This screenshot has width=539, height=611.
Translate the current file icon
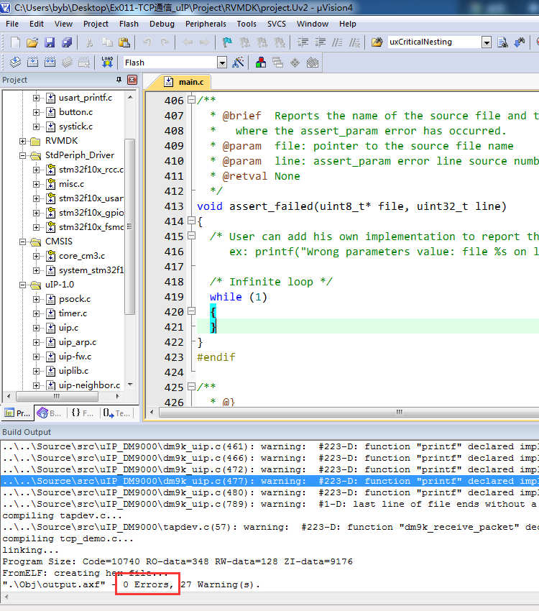[15, 63]
